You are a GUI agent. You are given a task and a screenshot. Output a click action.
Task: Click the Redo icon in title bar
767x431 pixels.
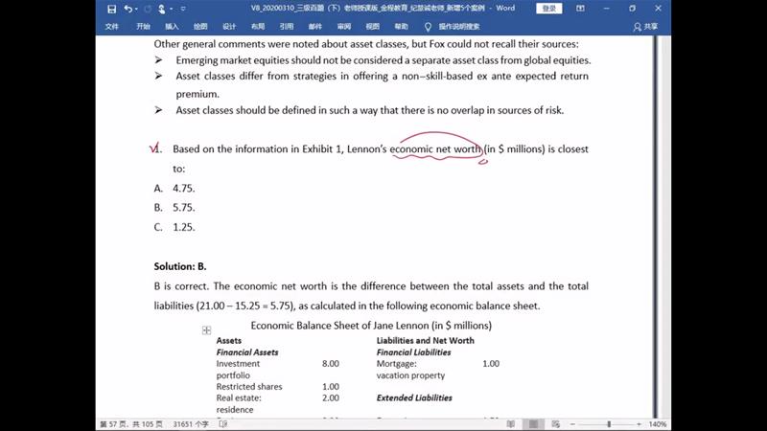click(x=150, y=9)
